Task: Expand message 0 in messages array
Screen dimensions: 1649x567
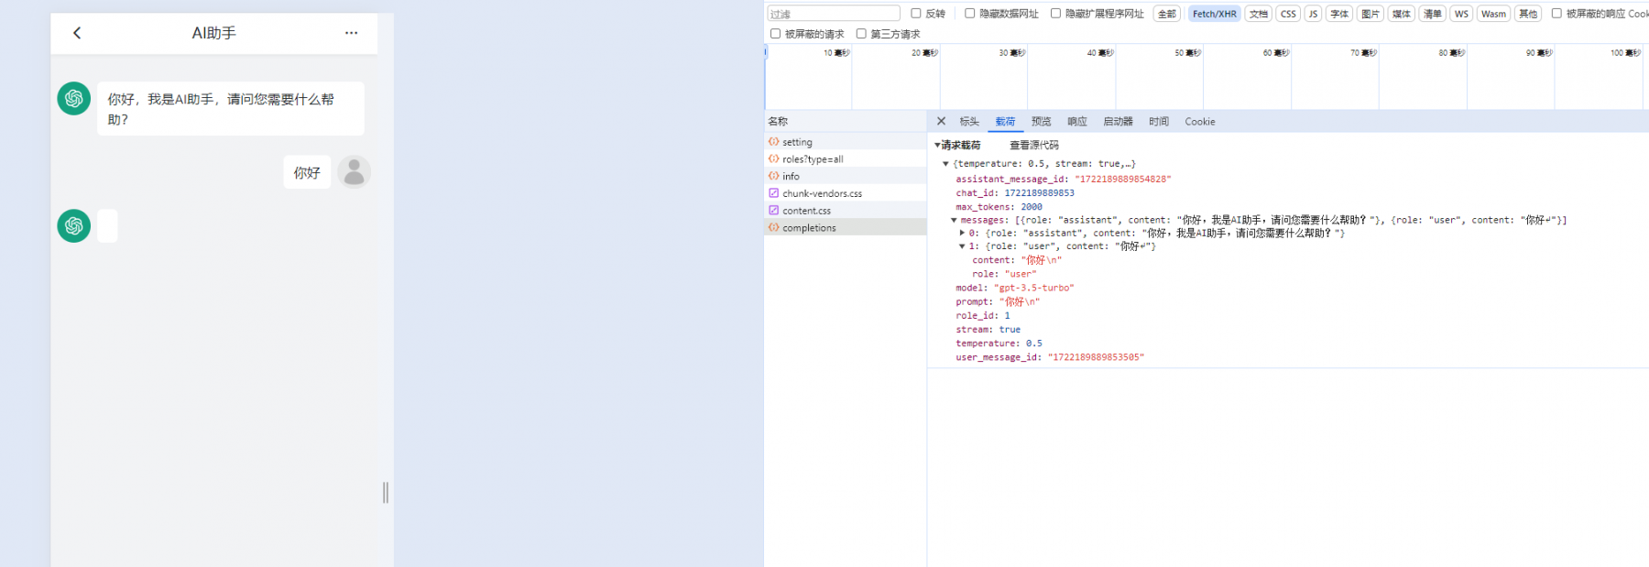Action: point(962,234)
